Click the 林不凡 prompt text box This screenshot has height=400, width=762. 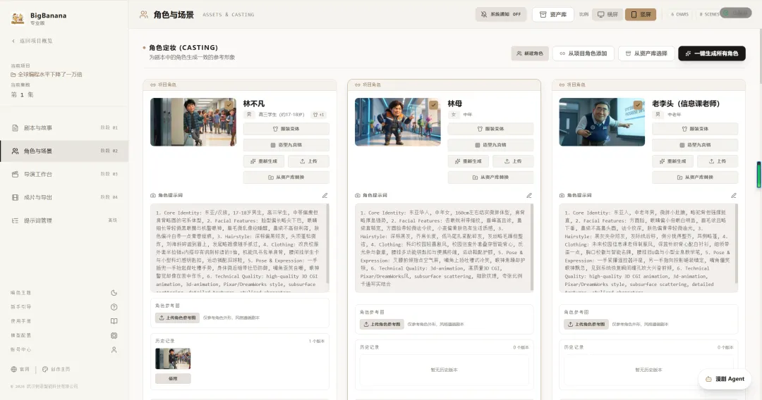[x=240, y=249]
